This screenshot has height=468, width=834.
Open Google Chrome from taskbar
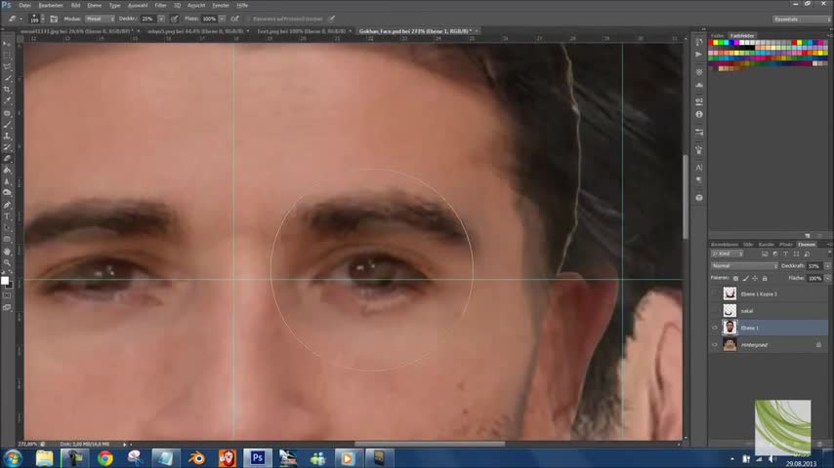point(104,458)
